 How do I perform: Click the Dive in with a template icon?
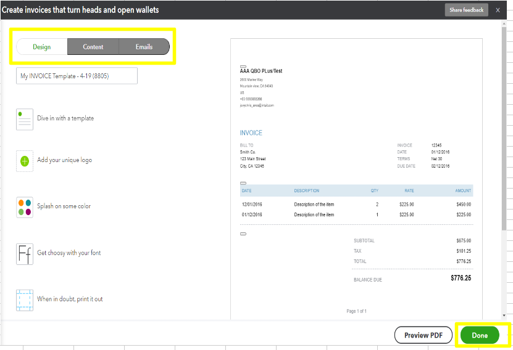tap(25, 119)
